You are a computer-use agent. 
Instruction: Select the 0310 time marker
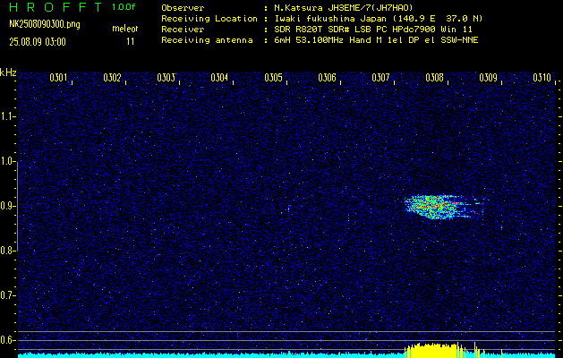point(542,79)
